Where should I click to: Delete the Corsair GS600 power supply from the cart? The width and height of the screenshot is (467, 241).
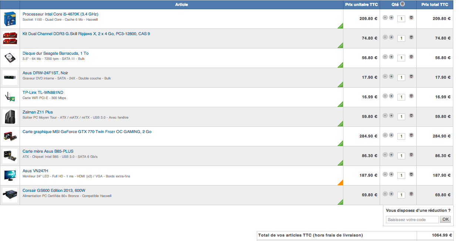(x=411, y=194)
